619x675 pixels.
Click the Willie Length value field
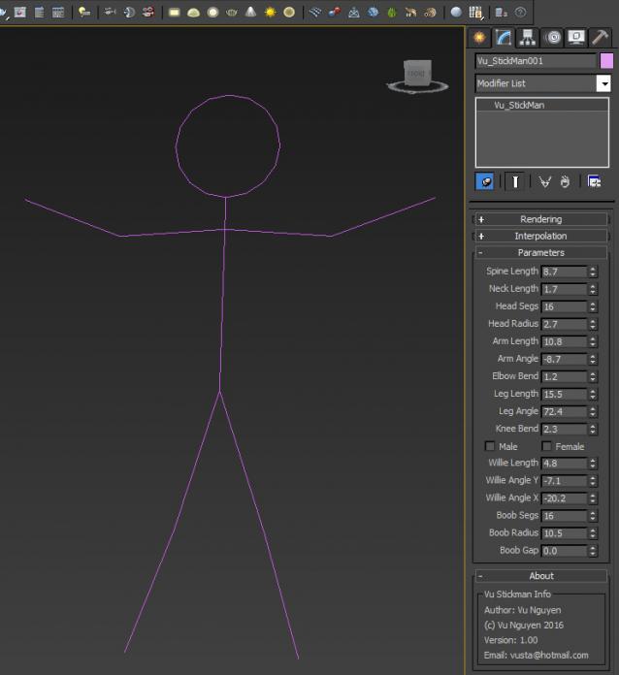[564, 464]
